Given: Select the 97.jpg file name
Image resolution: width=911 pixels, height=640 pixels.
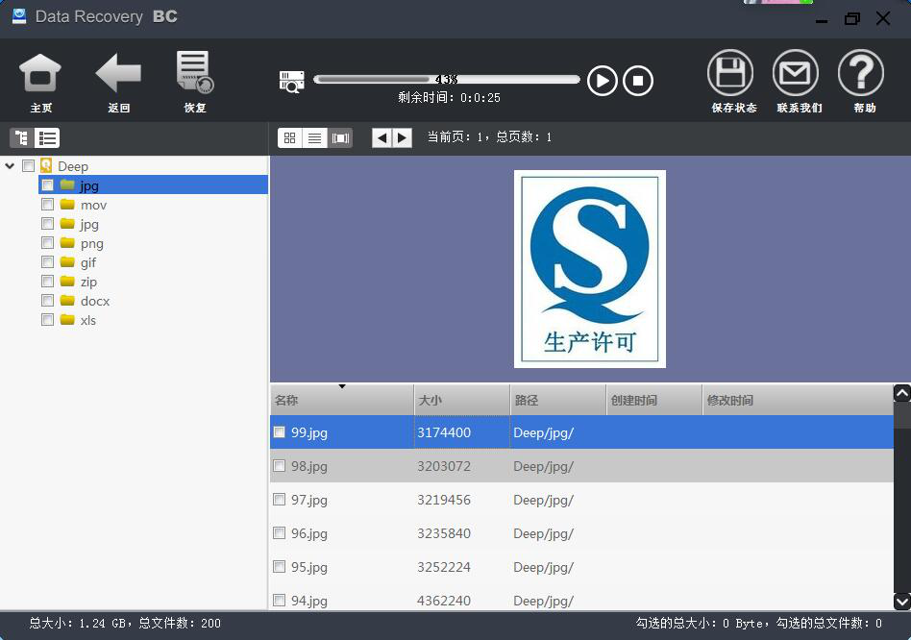Looking at the screenshot, I should pos(309,500).
